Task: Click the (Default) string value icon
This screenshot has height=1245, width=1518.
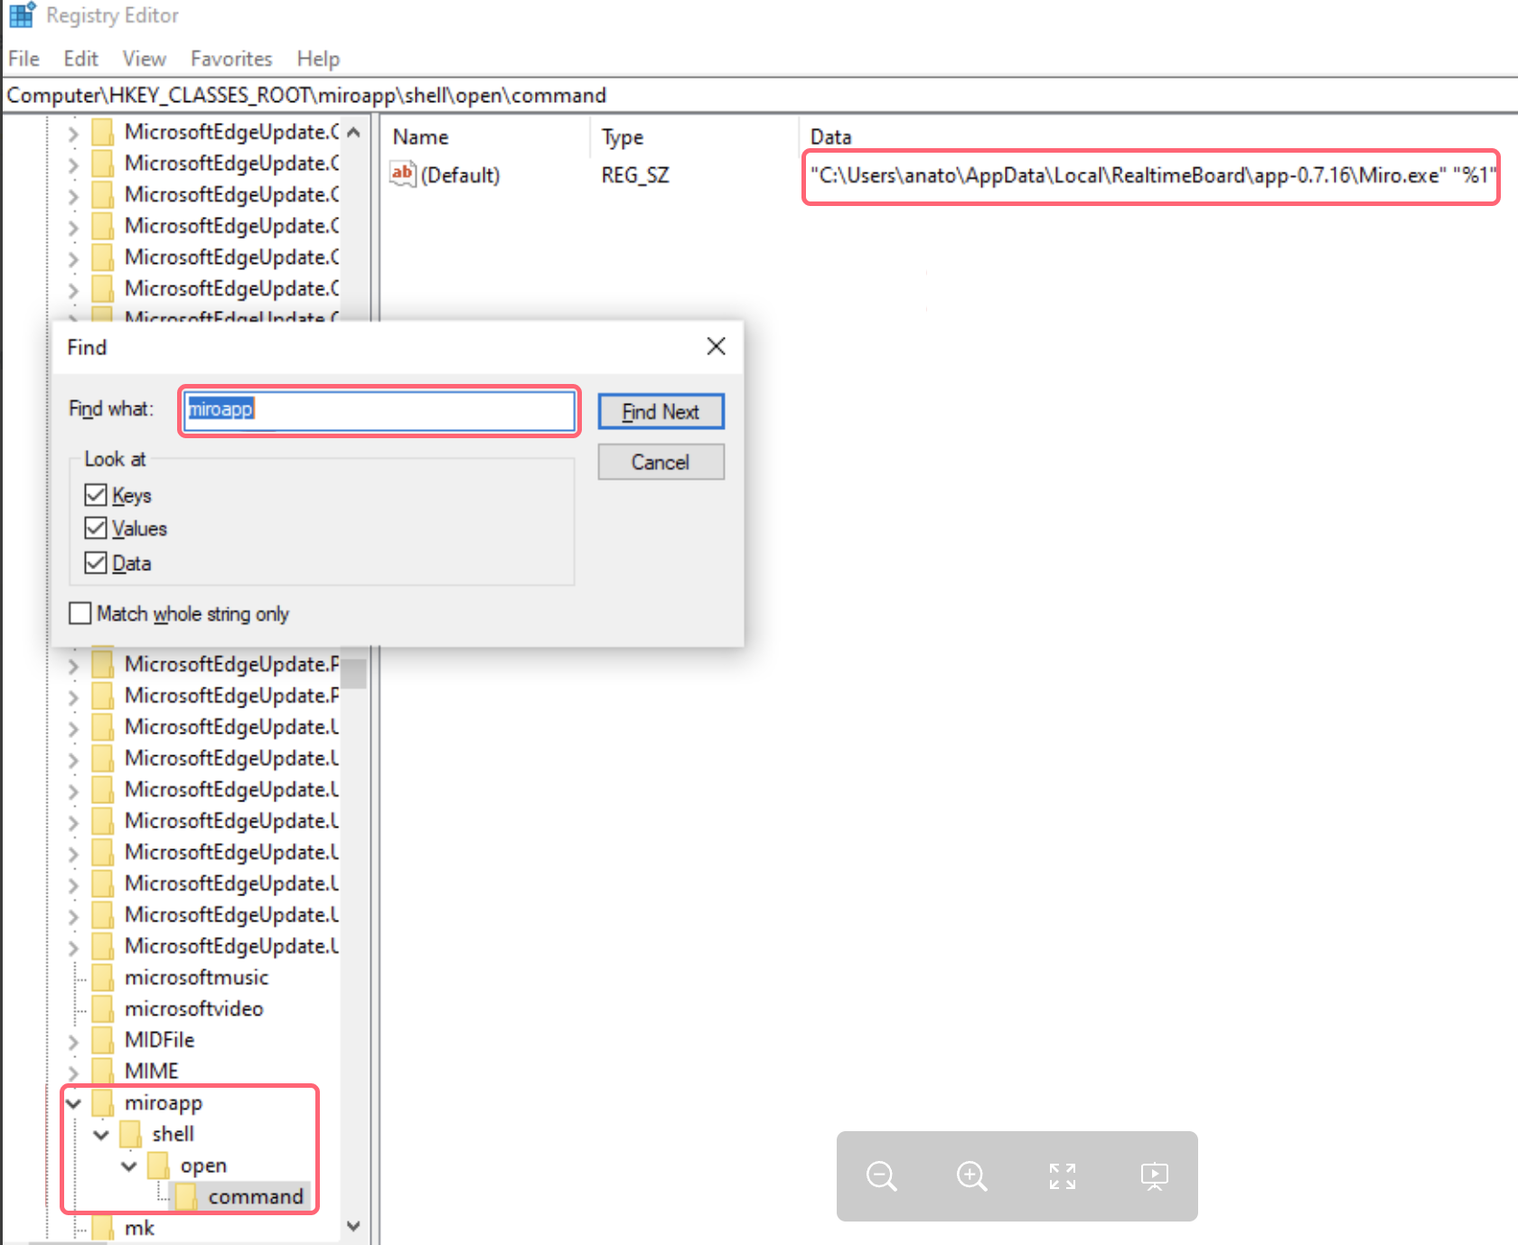Action: [402, 174]
